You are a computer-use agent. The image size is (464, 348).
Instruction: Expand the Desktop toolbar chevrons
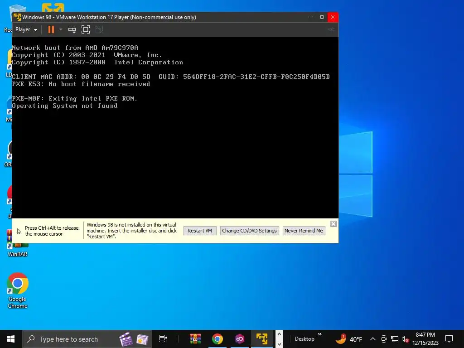[x=320, y=334]
